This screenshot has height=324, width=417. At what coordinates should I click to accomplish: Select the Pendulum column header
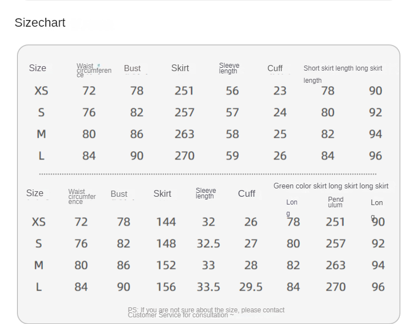(x=336, y=202)
